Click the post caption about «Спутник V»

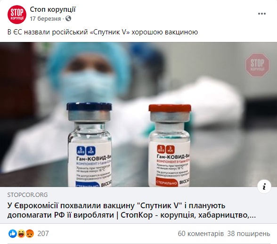click(103, 32)
